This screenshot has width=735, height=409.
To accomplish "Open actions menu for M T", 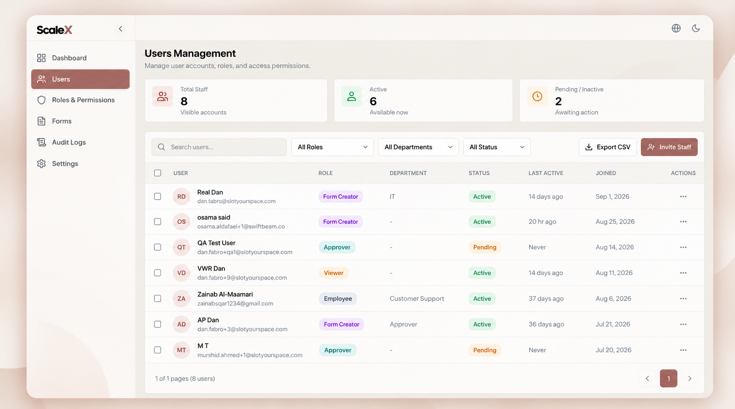I will pyautogui.click(x=683, y=350).
